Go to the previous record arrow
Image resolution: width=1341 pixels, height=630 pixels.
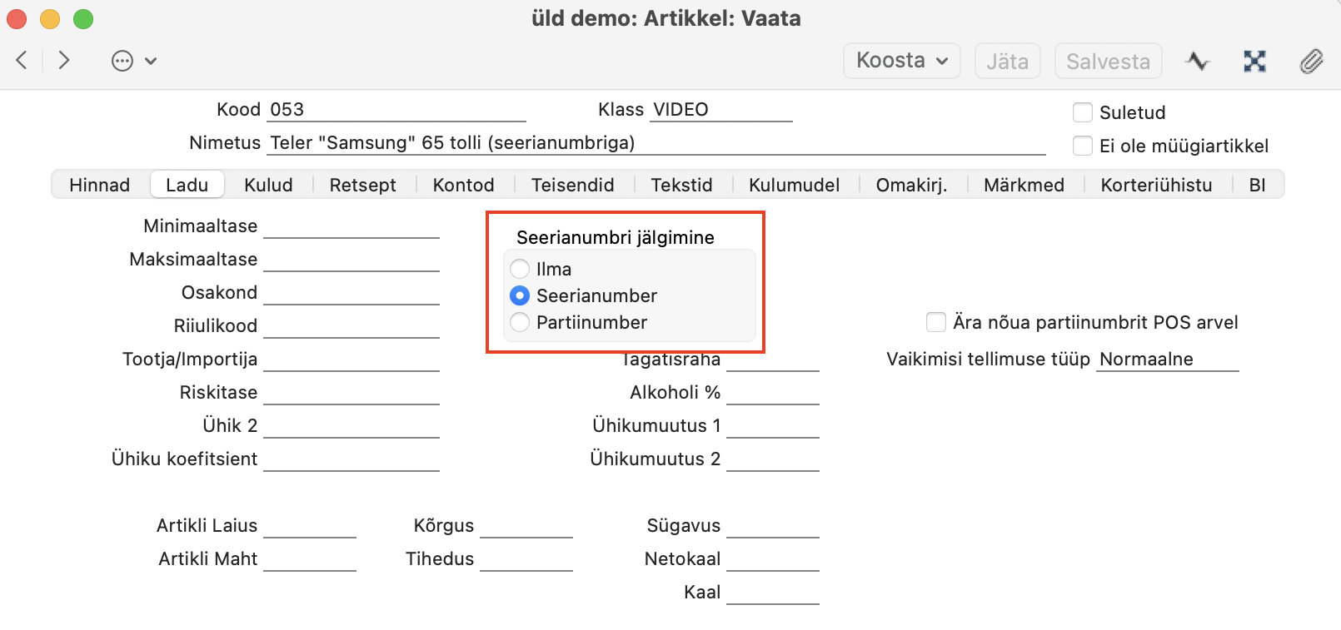coord(22,60)
